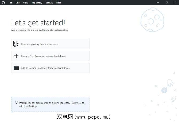
Task: Minimize the GitHub Desktop window
Action: pyautogui.click(x=158, y=3)
